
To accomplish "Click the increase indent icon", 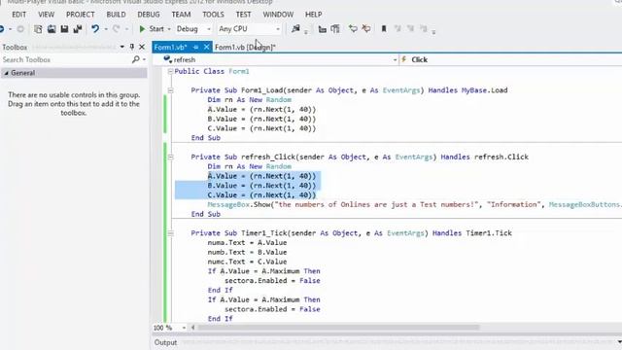I will tap(335, 29).
